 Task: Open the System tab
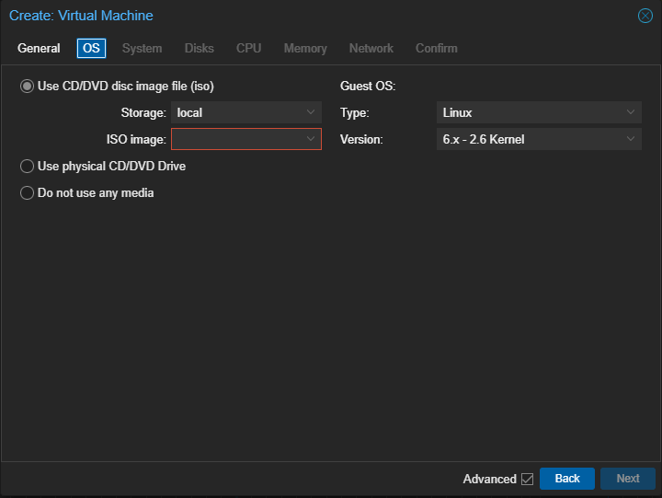(x=142, y=48)
